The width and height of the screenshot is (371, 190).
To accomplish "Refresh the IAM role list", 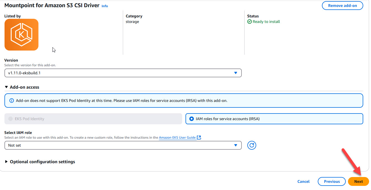I will pos(251,145).
